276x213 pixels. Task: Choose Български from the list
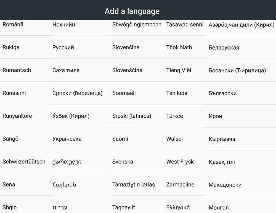click(222, 93)
